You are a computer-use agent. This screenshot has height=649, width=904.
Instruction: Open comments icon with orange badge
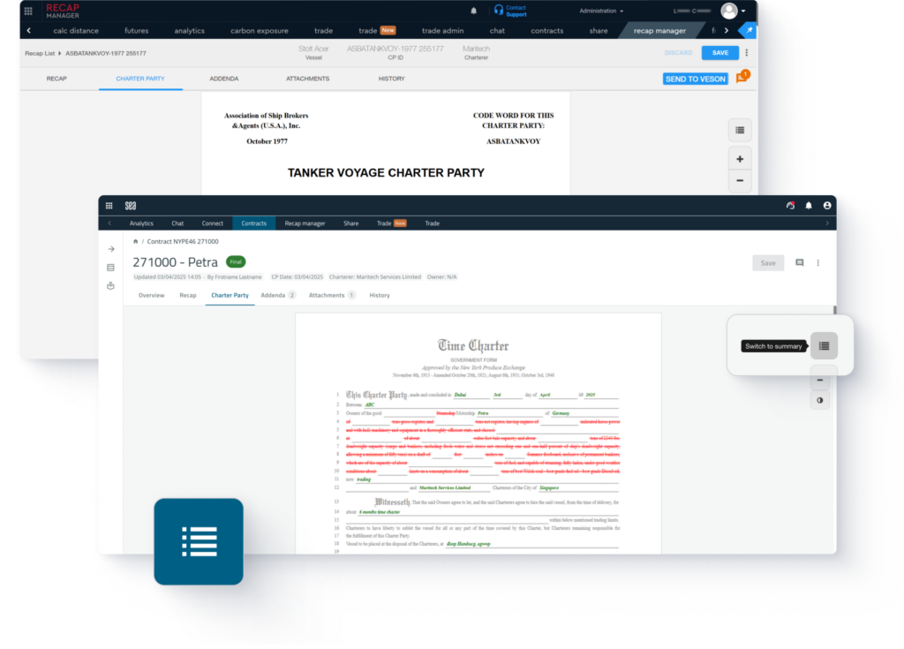coord(742,78)
